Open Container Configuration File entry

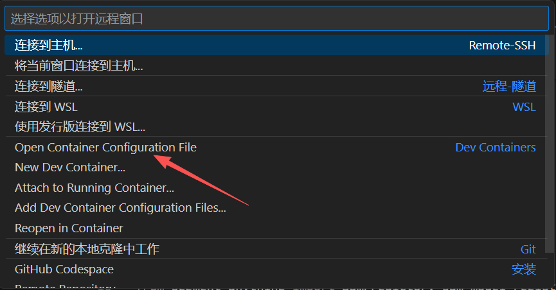[276, 147]
